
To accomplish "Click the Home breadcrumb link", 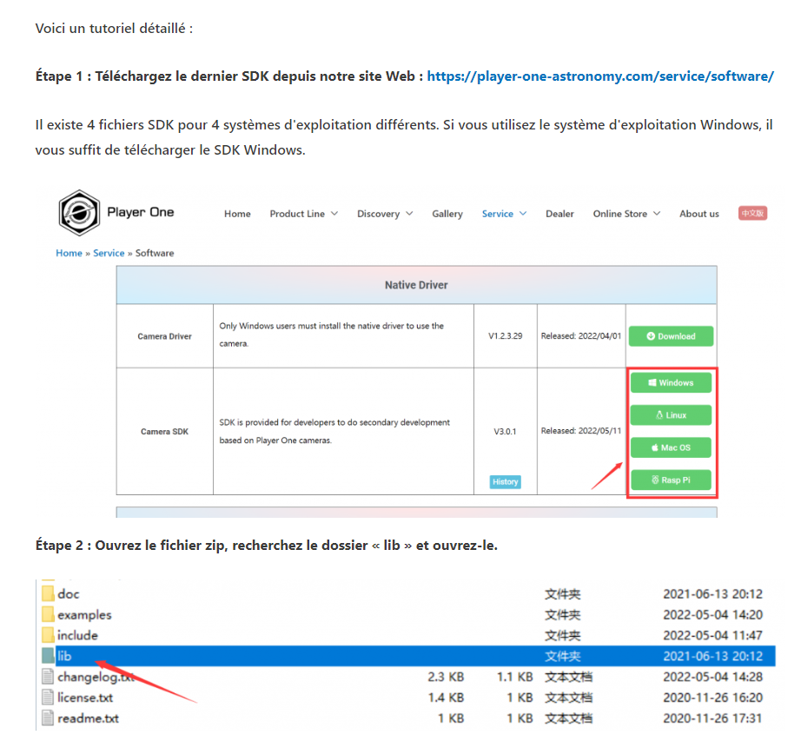I will pos(69,253).
